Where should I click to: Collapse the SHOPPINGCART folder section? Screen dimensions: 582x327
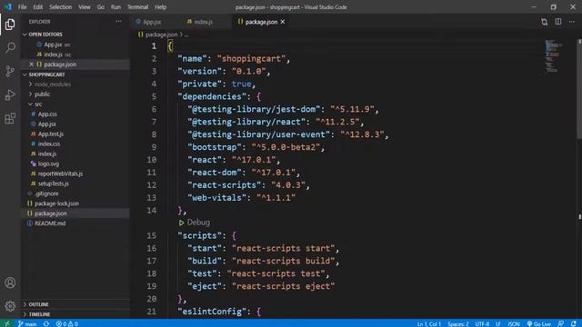tap(75, 74)
